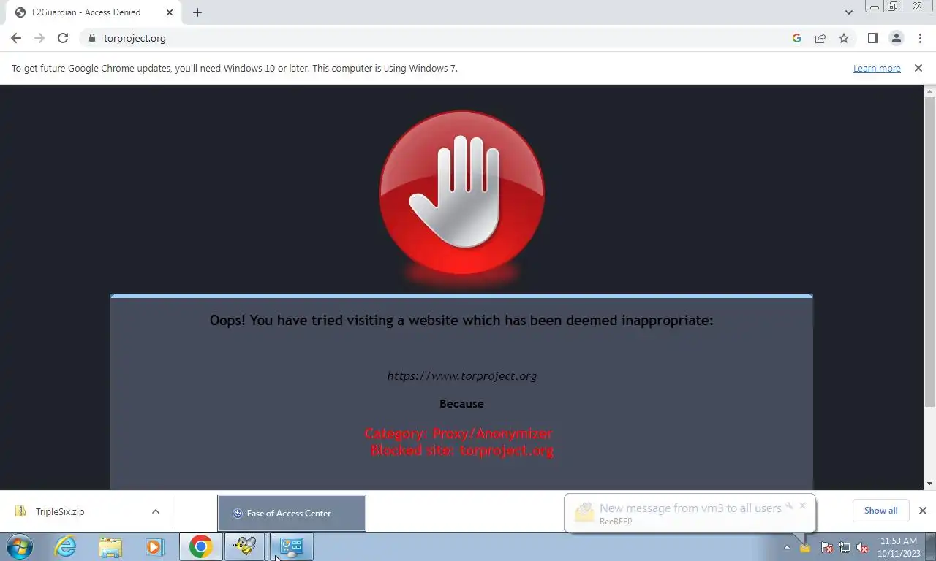Switch to BeeBEEP taskbar button
This screenshot has height=561, width=936.
pos(245,546)
